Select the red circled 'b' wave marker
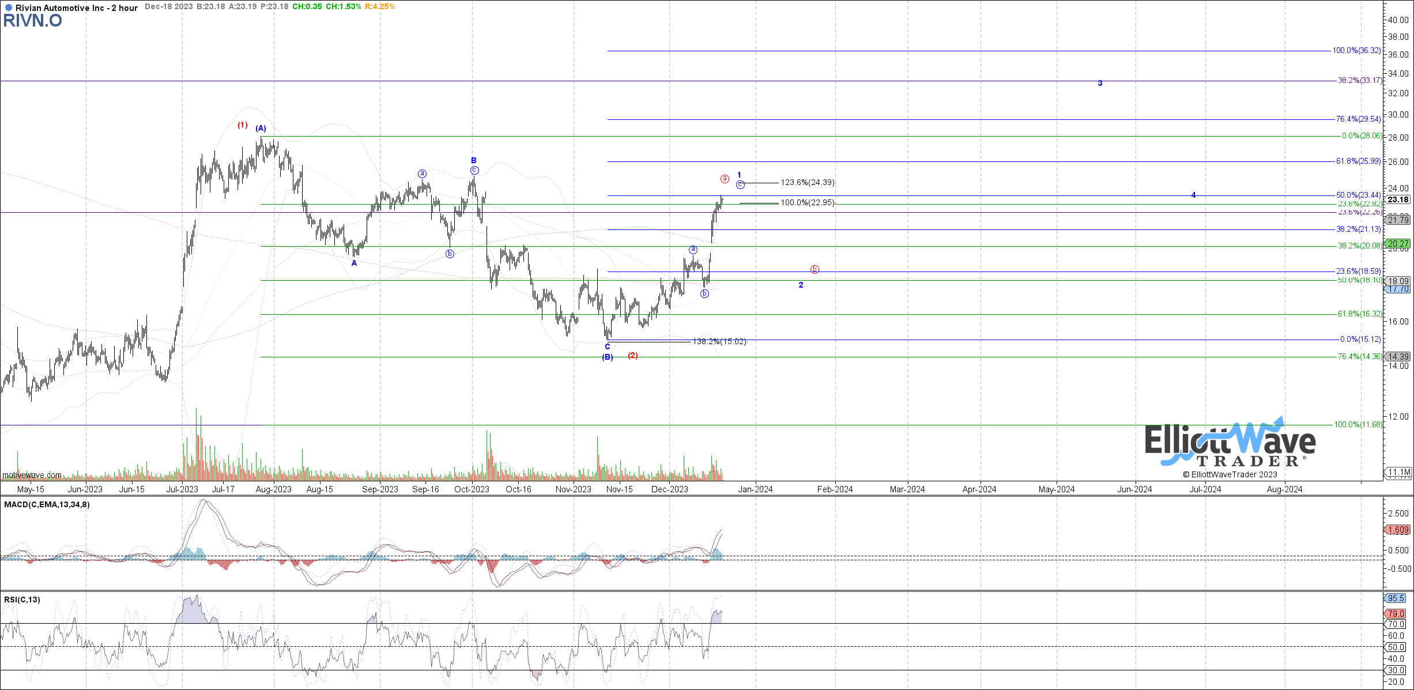 (x=815, y=269)
